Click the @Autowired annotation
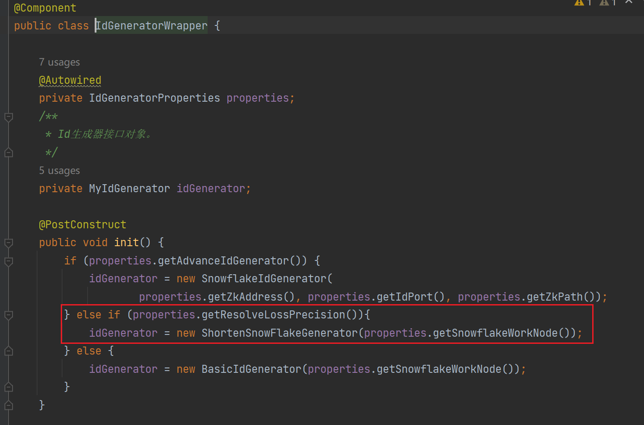Image resolution: width=644 pixels, height=425 pixels. click(x=70, y=80)
